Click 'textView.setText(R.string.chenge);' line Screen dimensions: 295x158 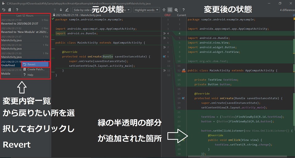(244, 145)
